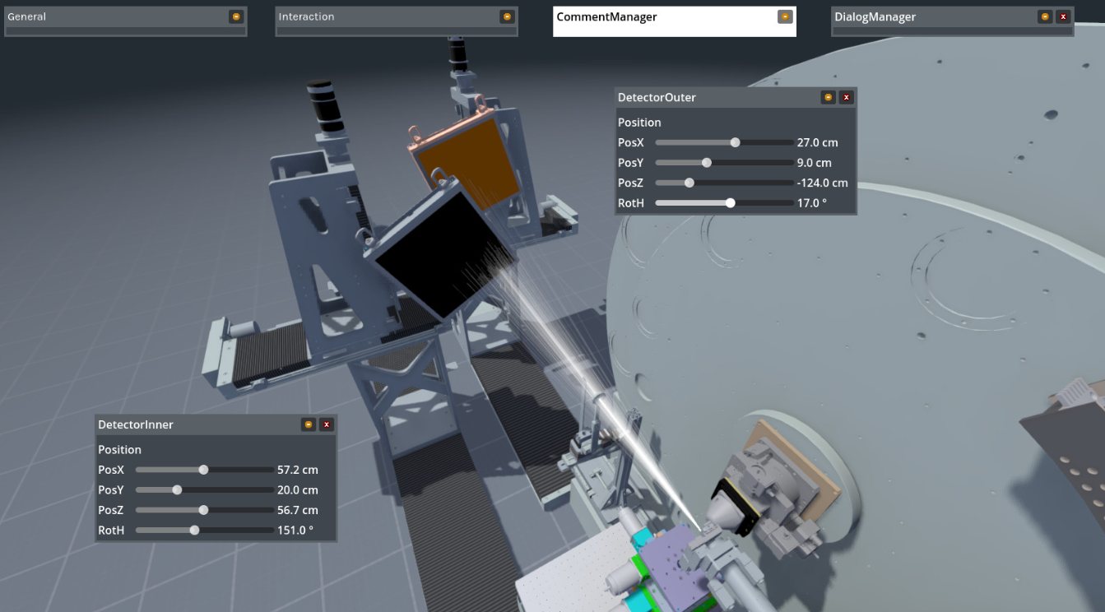
Task: Click the DetectorOuter panel title
Action: coord(657,97)
